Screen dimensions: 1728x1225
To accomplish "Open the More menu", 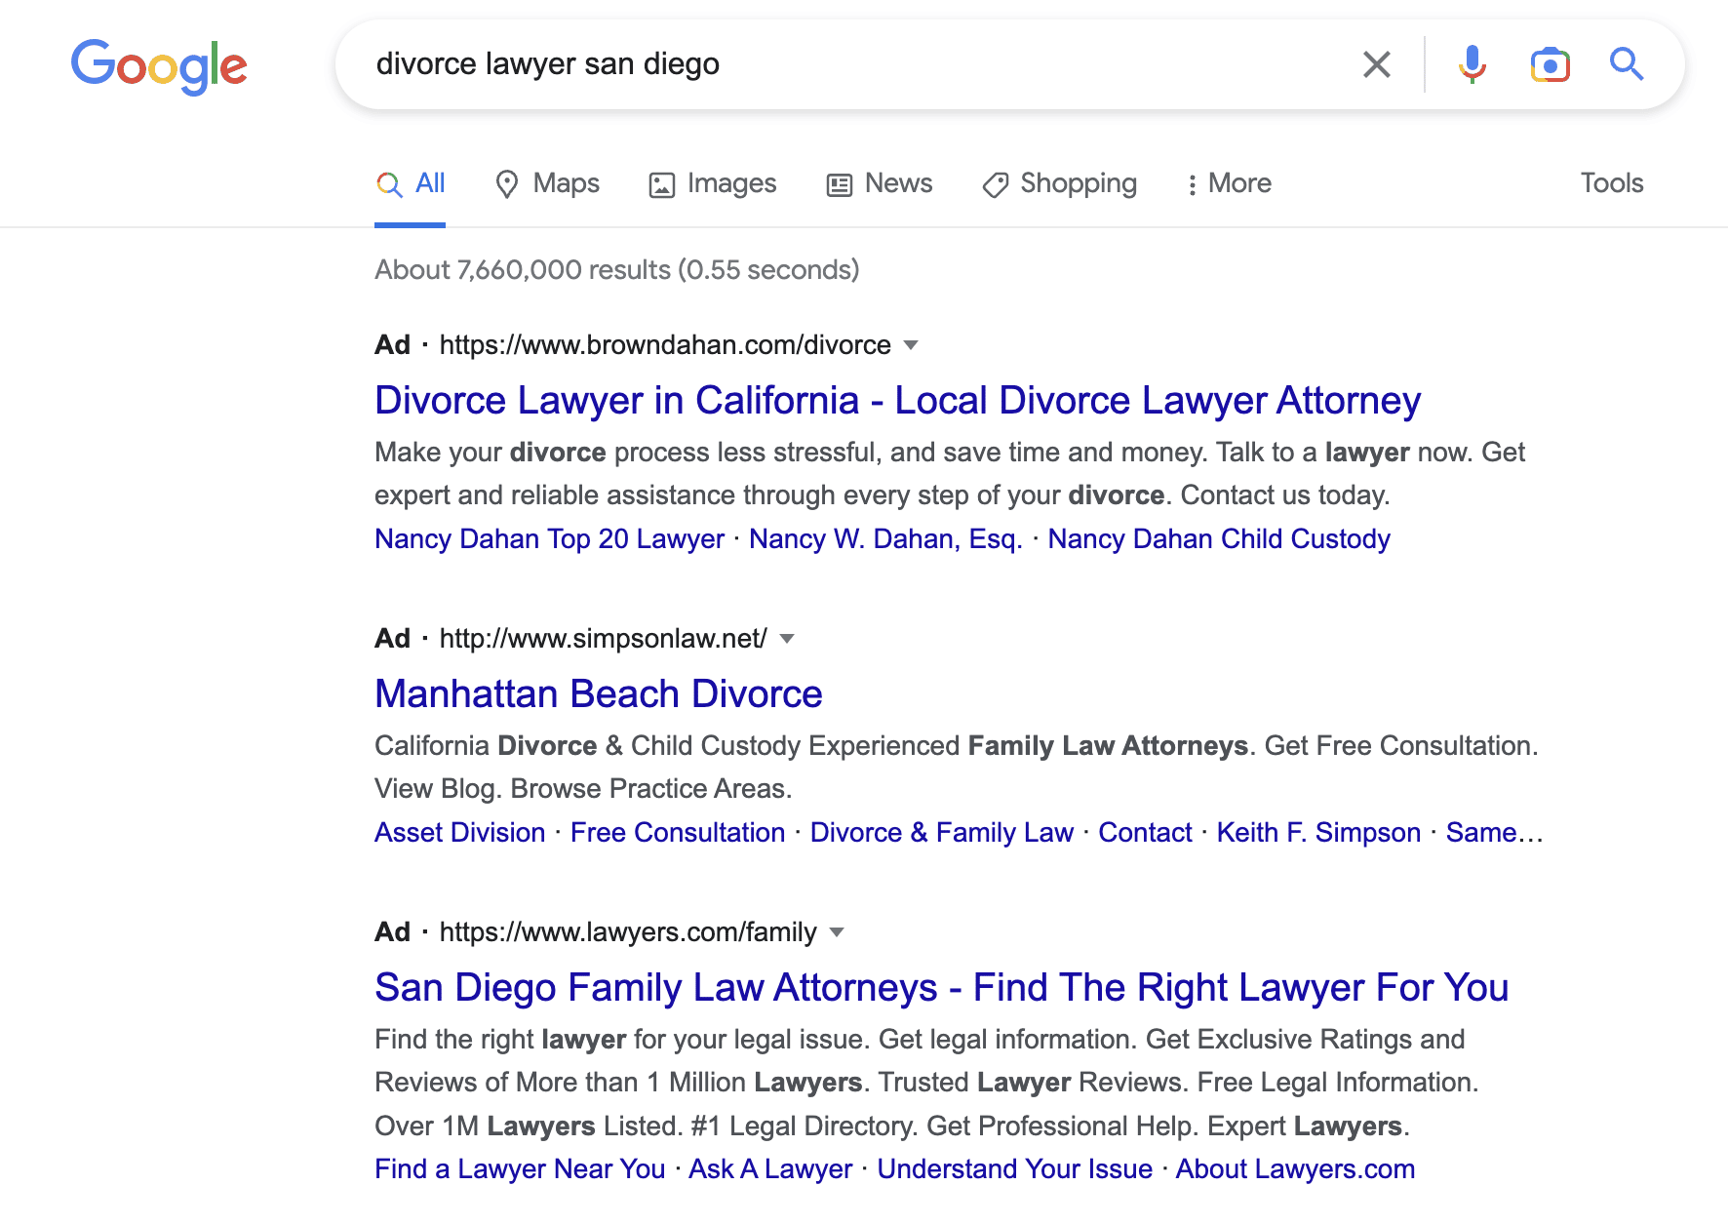I will [1229, 183].
